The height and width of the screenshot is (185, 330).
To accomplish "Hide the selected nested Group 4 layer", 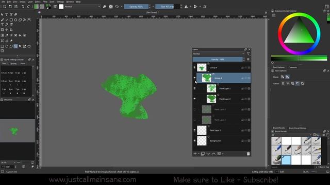I will coord(194,78).
